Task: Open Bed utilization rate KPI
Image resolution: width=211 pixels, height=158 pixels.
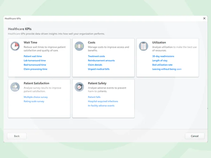Action: [162, 65]
